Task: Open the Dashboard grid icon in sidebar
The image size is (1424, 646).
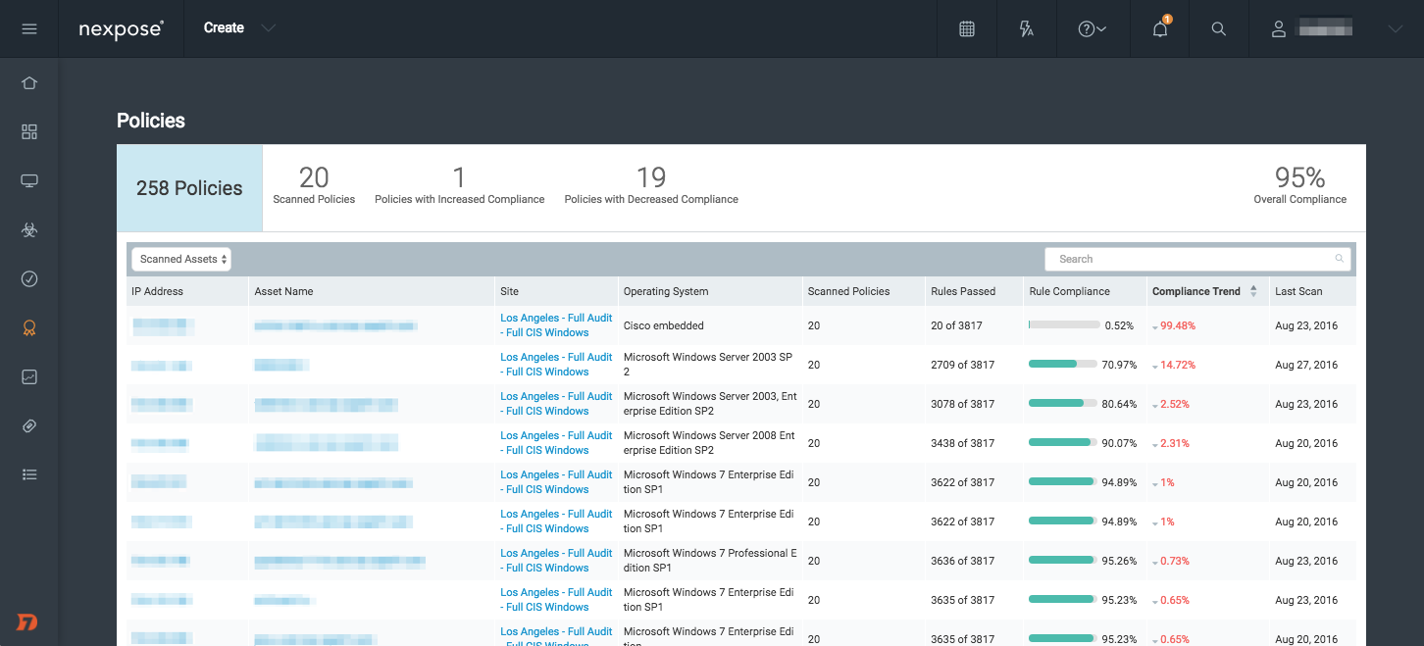Action: tap(29, 132)
